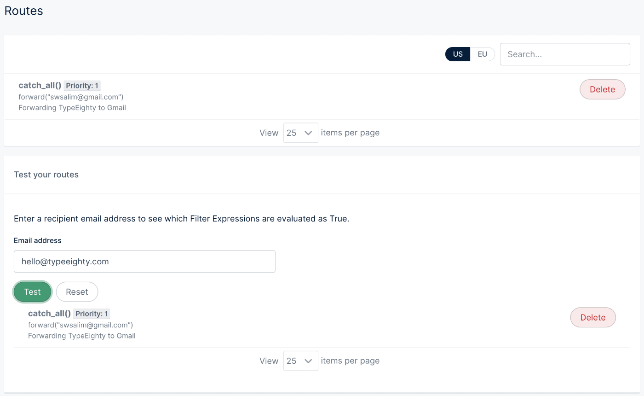The height and width of the screenshot is (396, 644).
Task: Open items-per-page dropdown in test results
Action: (301, 361)
